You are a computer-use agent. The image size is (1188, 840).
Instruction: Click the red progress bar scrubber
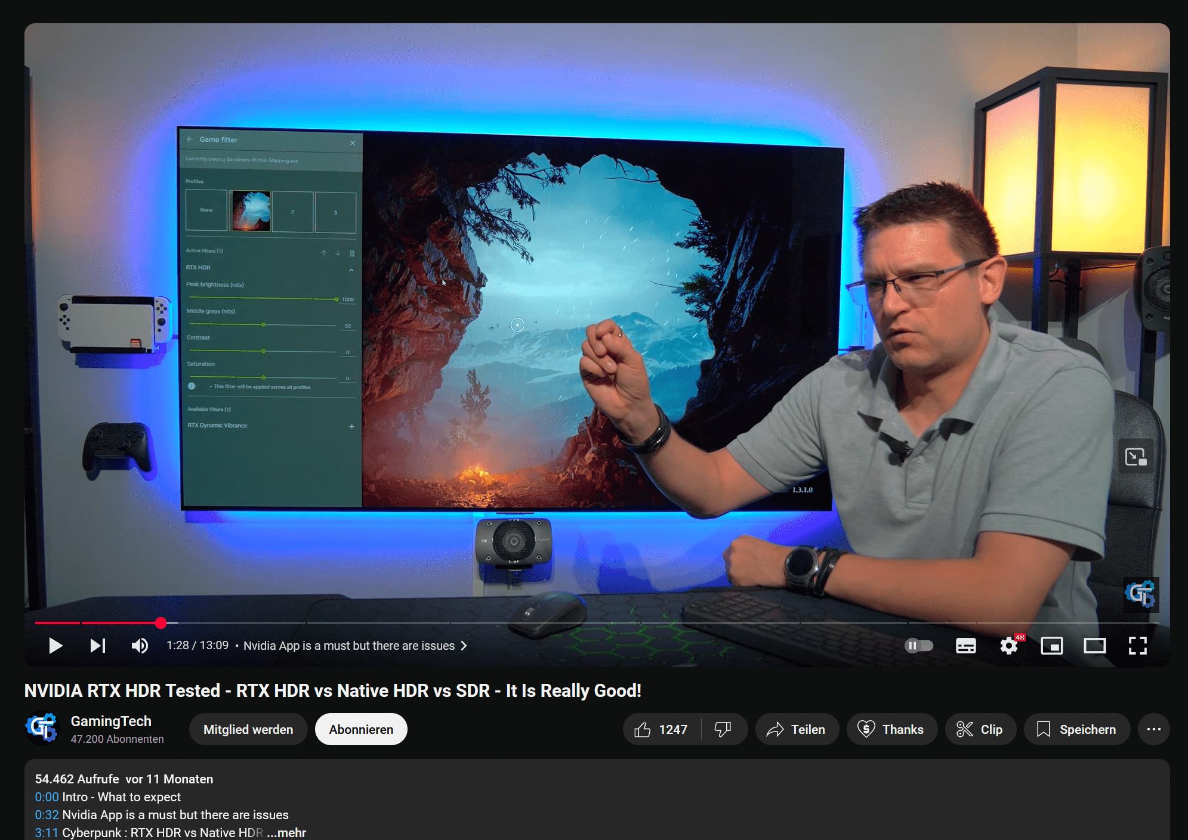(161, 623)
